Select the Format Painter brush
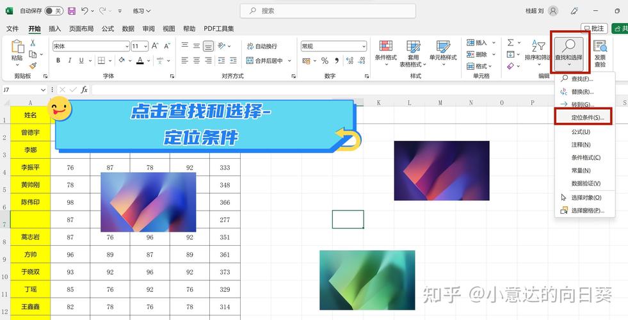Image resolution: width=628 pixels, height=320 pixels. (33, 65)
